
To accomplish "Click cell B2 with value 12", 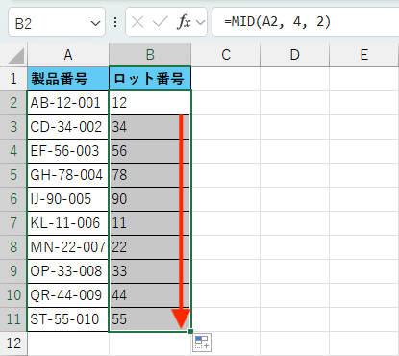I will [150, 103].
